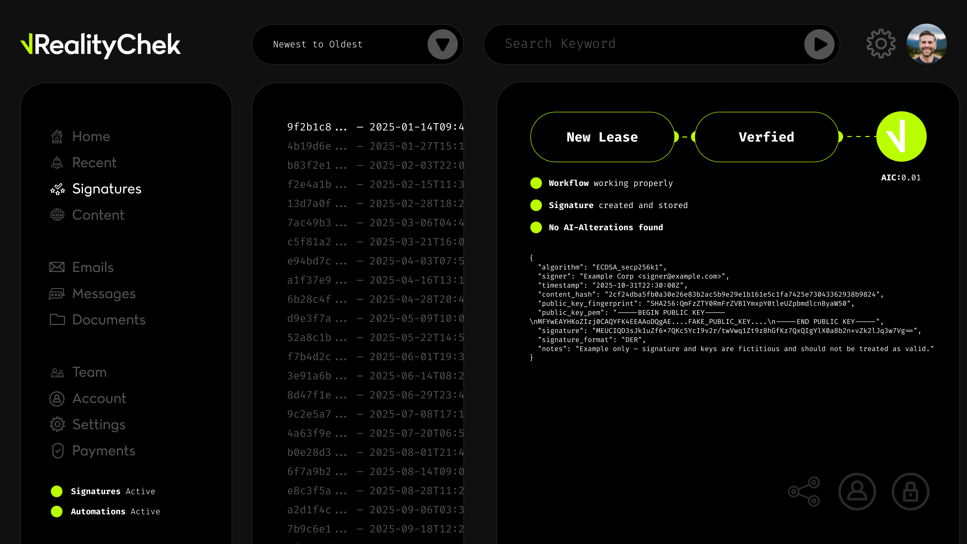Open the settings gear in the header
The image size is (967, 544).
[881, 44]
